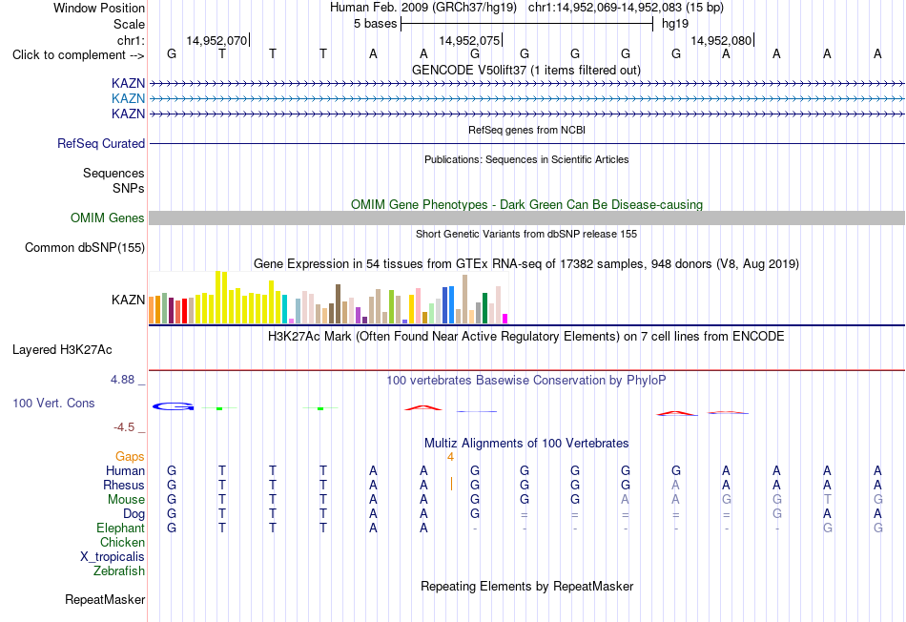The image size is (906, 622).
Task: Click the orange Gaps label
Action: pyautogui.click(x=130, y=457)
